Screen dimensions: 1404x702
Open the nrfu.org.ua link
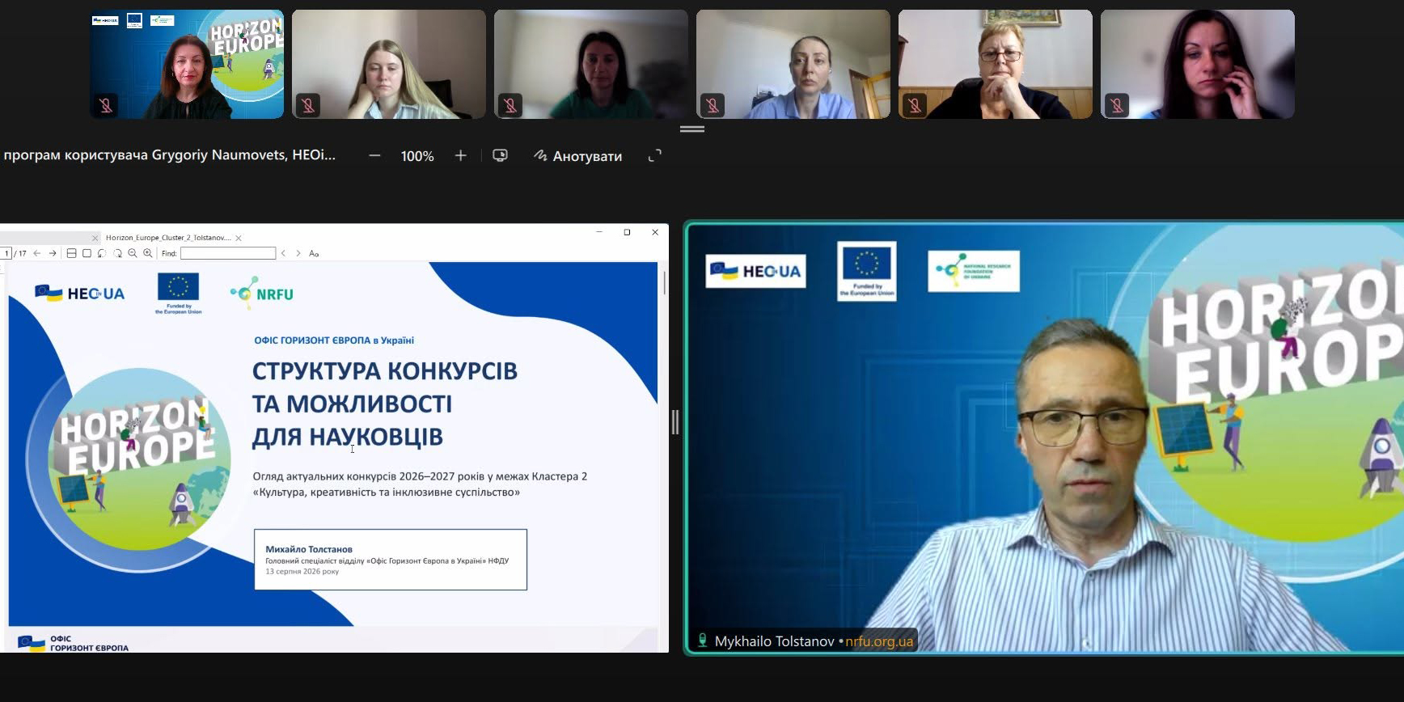pos(879,641)
